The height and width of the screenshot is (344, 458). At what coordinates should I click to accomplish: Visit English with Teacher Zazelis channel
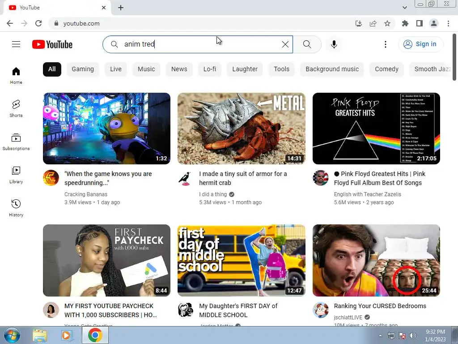(368, 194)
